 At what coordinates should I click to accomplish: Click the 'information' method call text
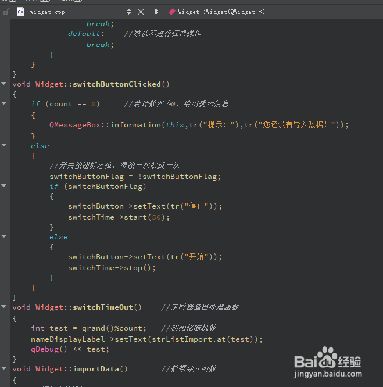click(135, 125)
